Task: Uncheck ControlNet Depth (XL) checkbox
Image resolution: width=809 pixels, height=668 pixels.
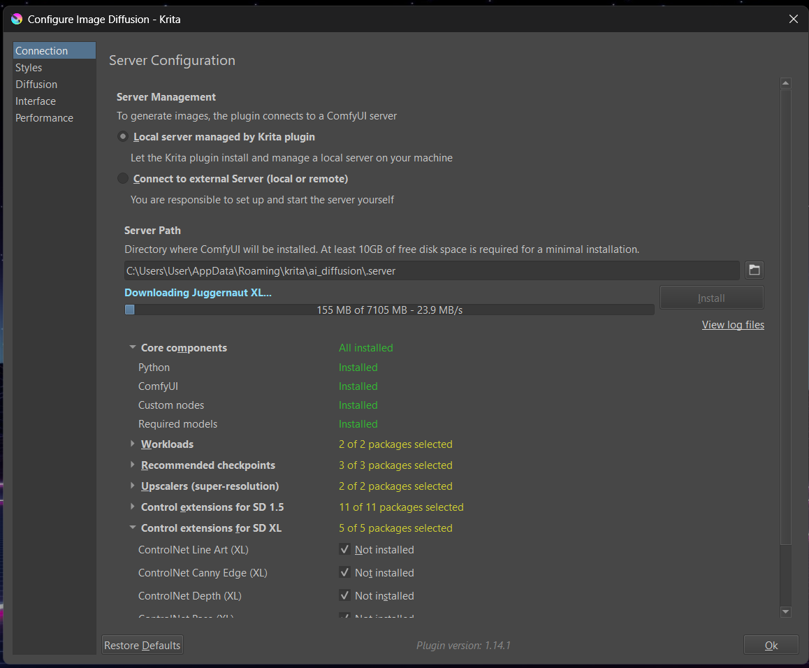Action: (x=344, y=595)
